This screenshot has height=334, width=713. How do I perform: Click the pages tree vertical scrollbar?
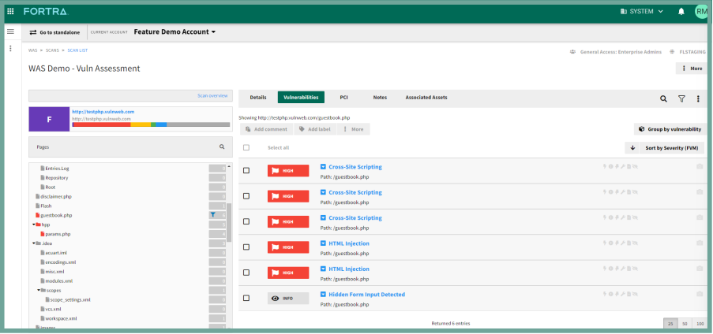229,222
